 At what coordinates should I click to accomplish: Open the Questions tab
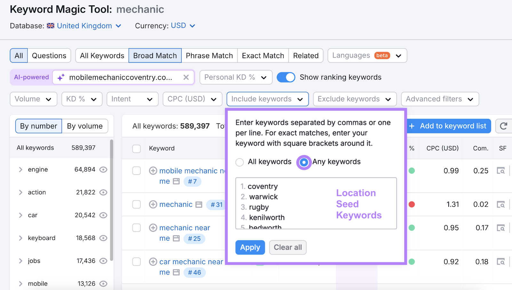[49, 55]
